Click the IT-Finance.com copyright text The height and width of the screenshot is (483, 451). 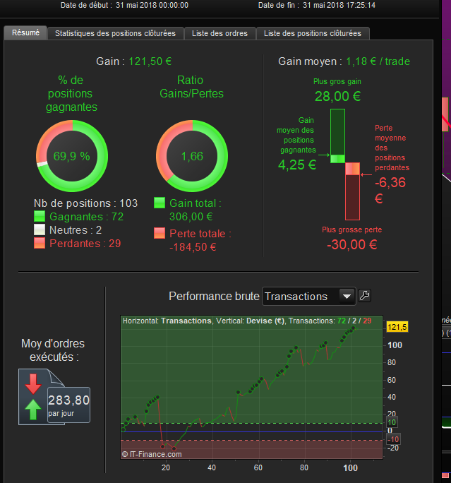pos(152,454)
